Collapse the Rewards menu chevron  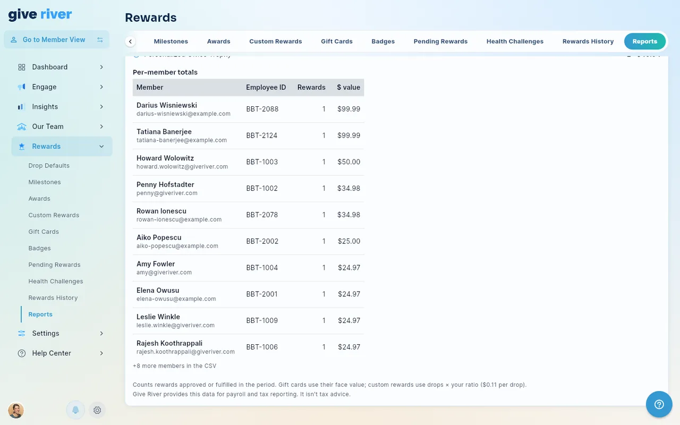coord(101,147)
